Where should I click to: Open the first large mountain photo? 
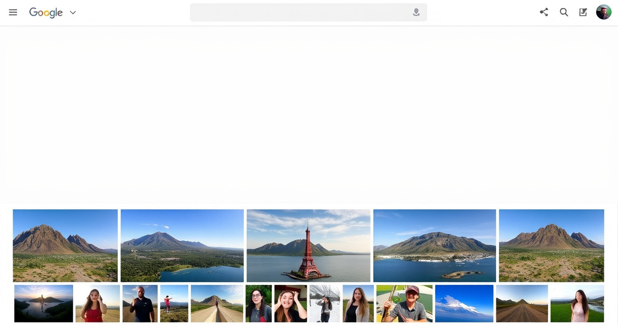65,246
